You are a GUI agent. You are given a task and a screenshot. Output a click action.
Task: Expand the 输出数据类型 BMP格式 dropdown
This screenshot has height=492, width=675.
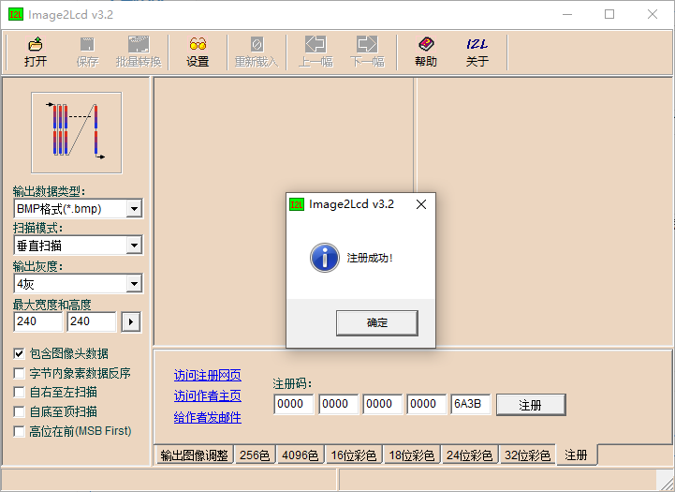[134, 209]
